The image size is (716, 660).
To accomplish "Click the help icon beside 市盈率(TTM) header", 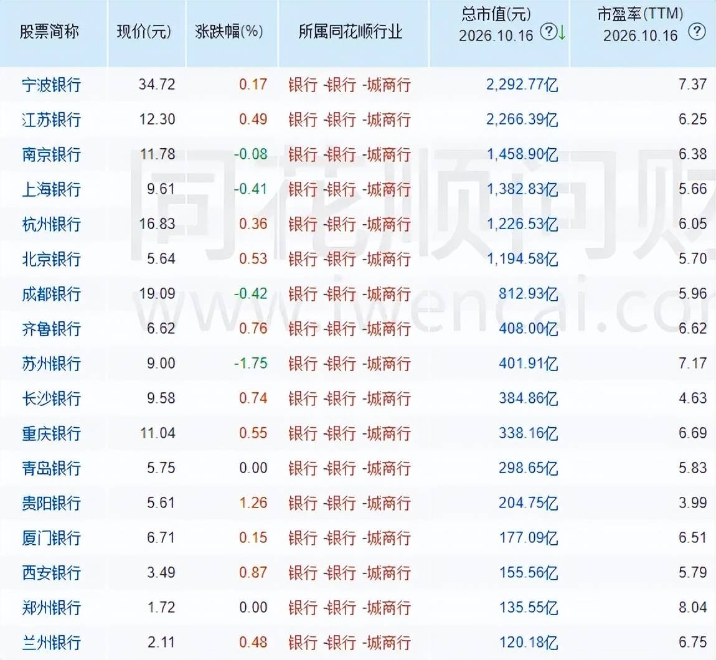I will tap(697, 32).
